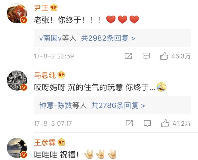The width and height of the screenshot is (198, 160).
Task: Click the forward icon on 马思纯's comment
Action: pyautogui.click(x=129, y=123)
